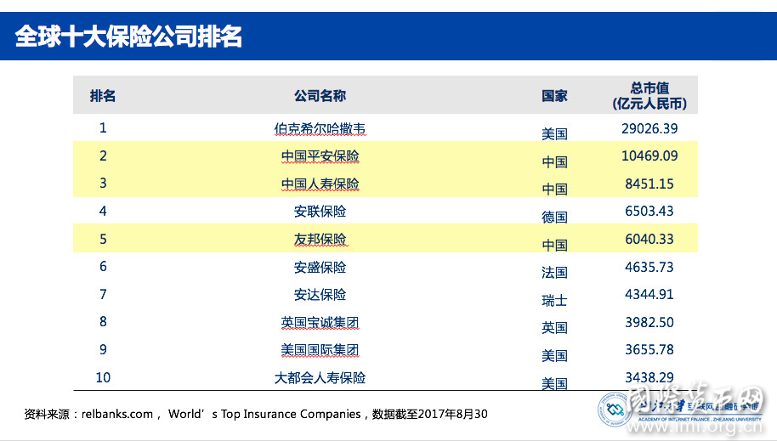
Task: Click the company name 大都会人寿保险
Action: (x=320, y=377)
